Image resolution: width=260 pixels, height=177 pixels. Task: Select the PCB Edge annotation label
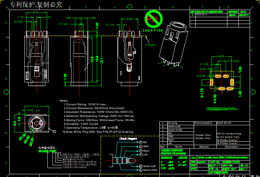(150, 45)
